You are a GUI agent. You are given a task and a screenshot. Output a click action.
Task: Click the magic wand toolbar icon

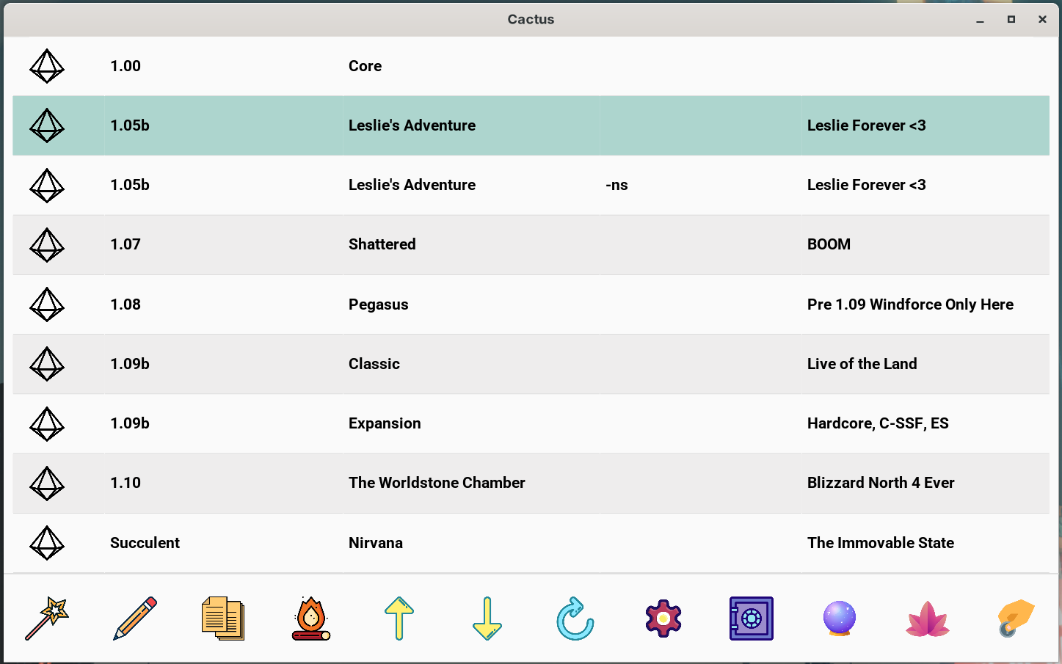(47, 619)
